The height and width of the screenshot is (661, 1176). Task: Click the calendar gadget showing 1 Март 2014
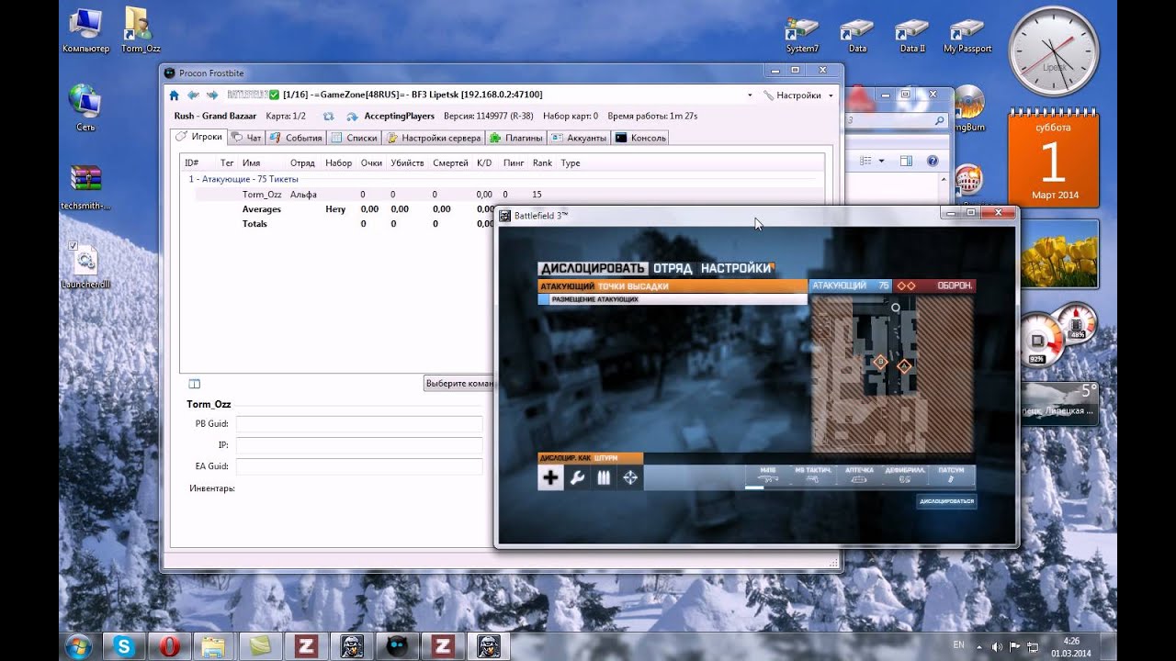[x=1053, y=158]
